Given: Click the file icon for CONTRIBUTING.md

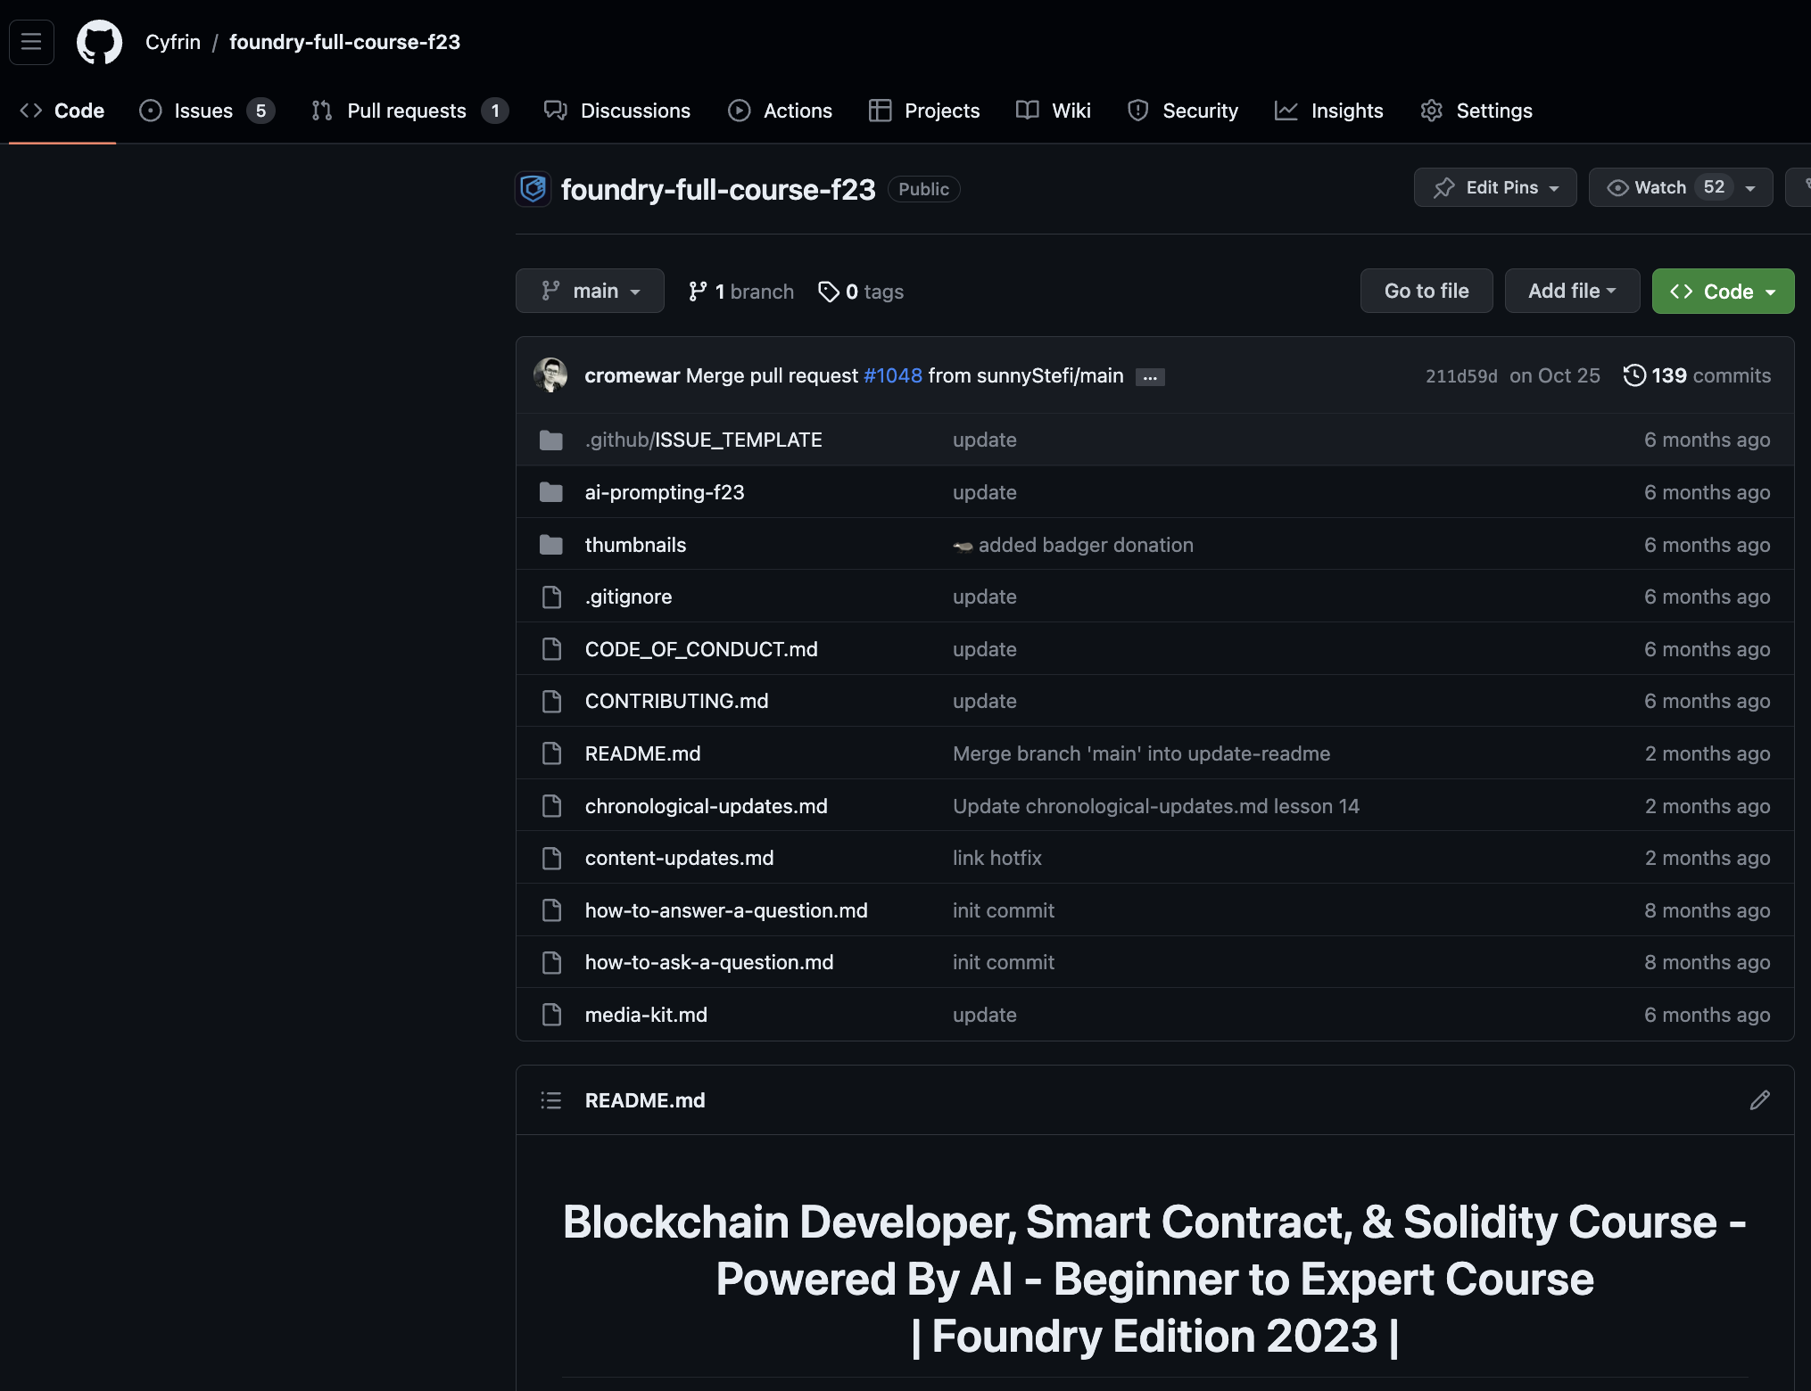Looking at the screenshot, I should [551, 701].
